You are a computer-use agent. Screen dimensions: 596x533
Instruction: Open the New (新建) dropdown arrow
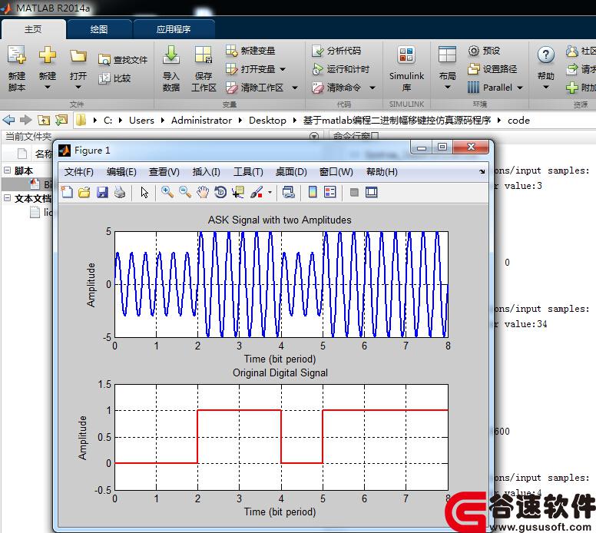click(48, 88)
